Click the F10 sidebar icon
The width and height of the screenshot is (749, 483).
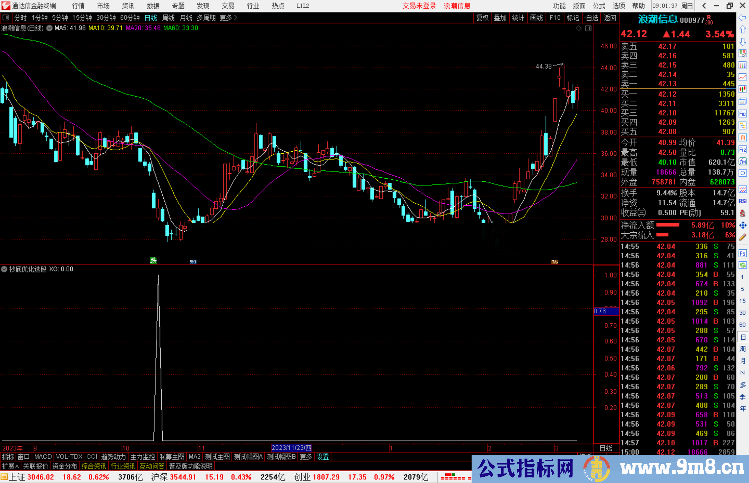pos(742,114)
